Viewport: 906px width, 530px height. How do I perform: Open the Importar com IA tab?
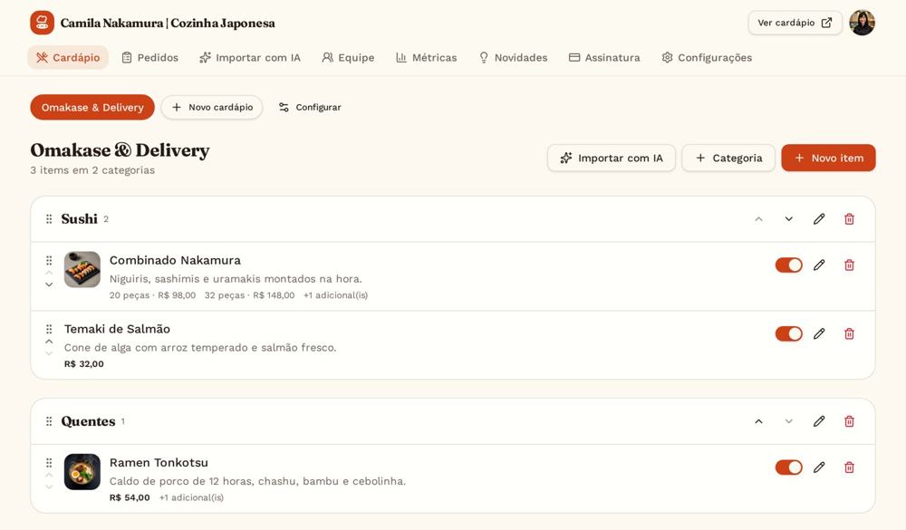(x=250, y=58)
